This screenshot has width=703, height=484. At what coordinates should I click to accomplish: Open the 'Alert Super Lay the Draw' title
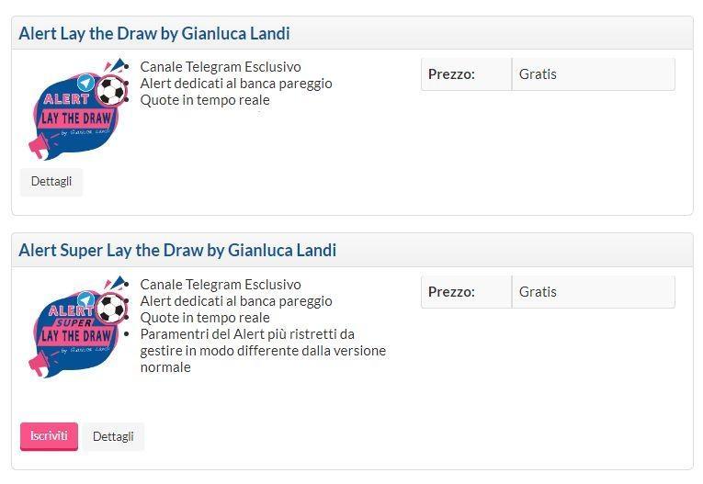coord(177,250)
